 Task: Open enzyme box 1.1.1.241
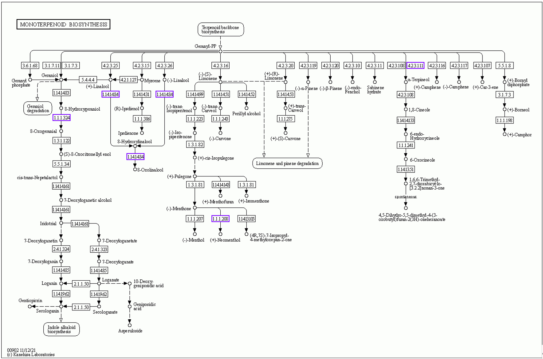(406, 145)
